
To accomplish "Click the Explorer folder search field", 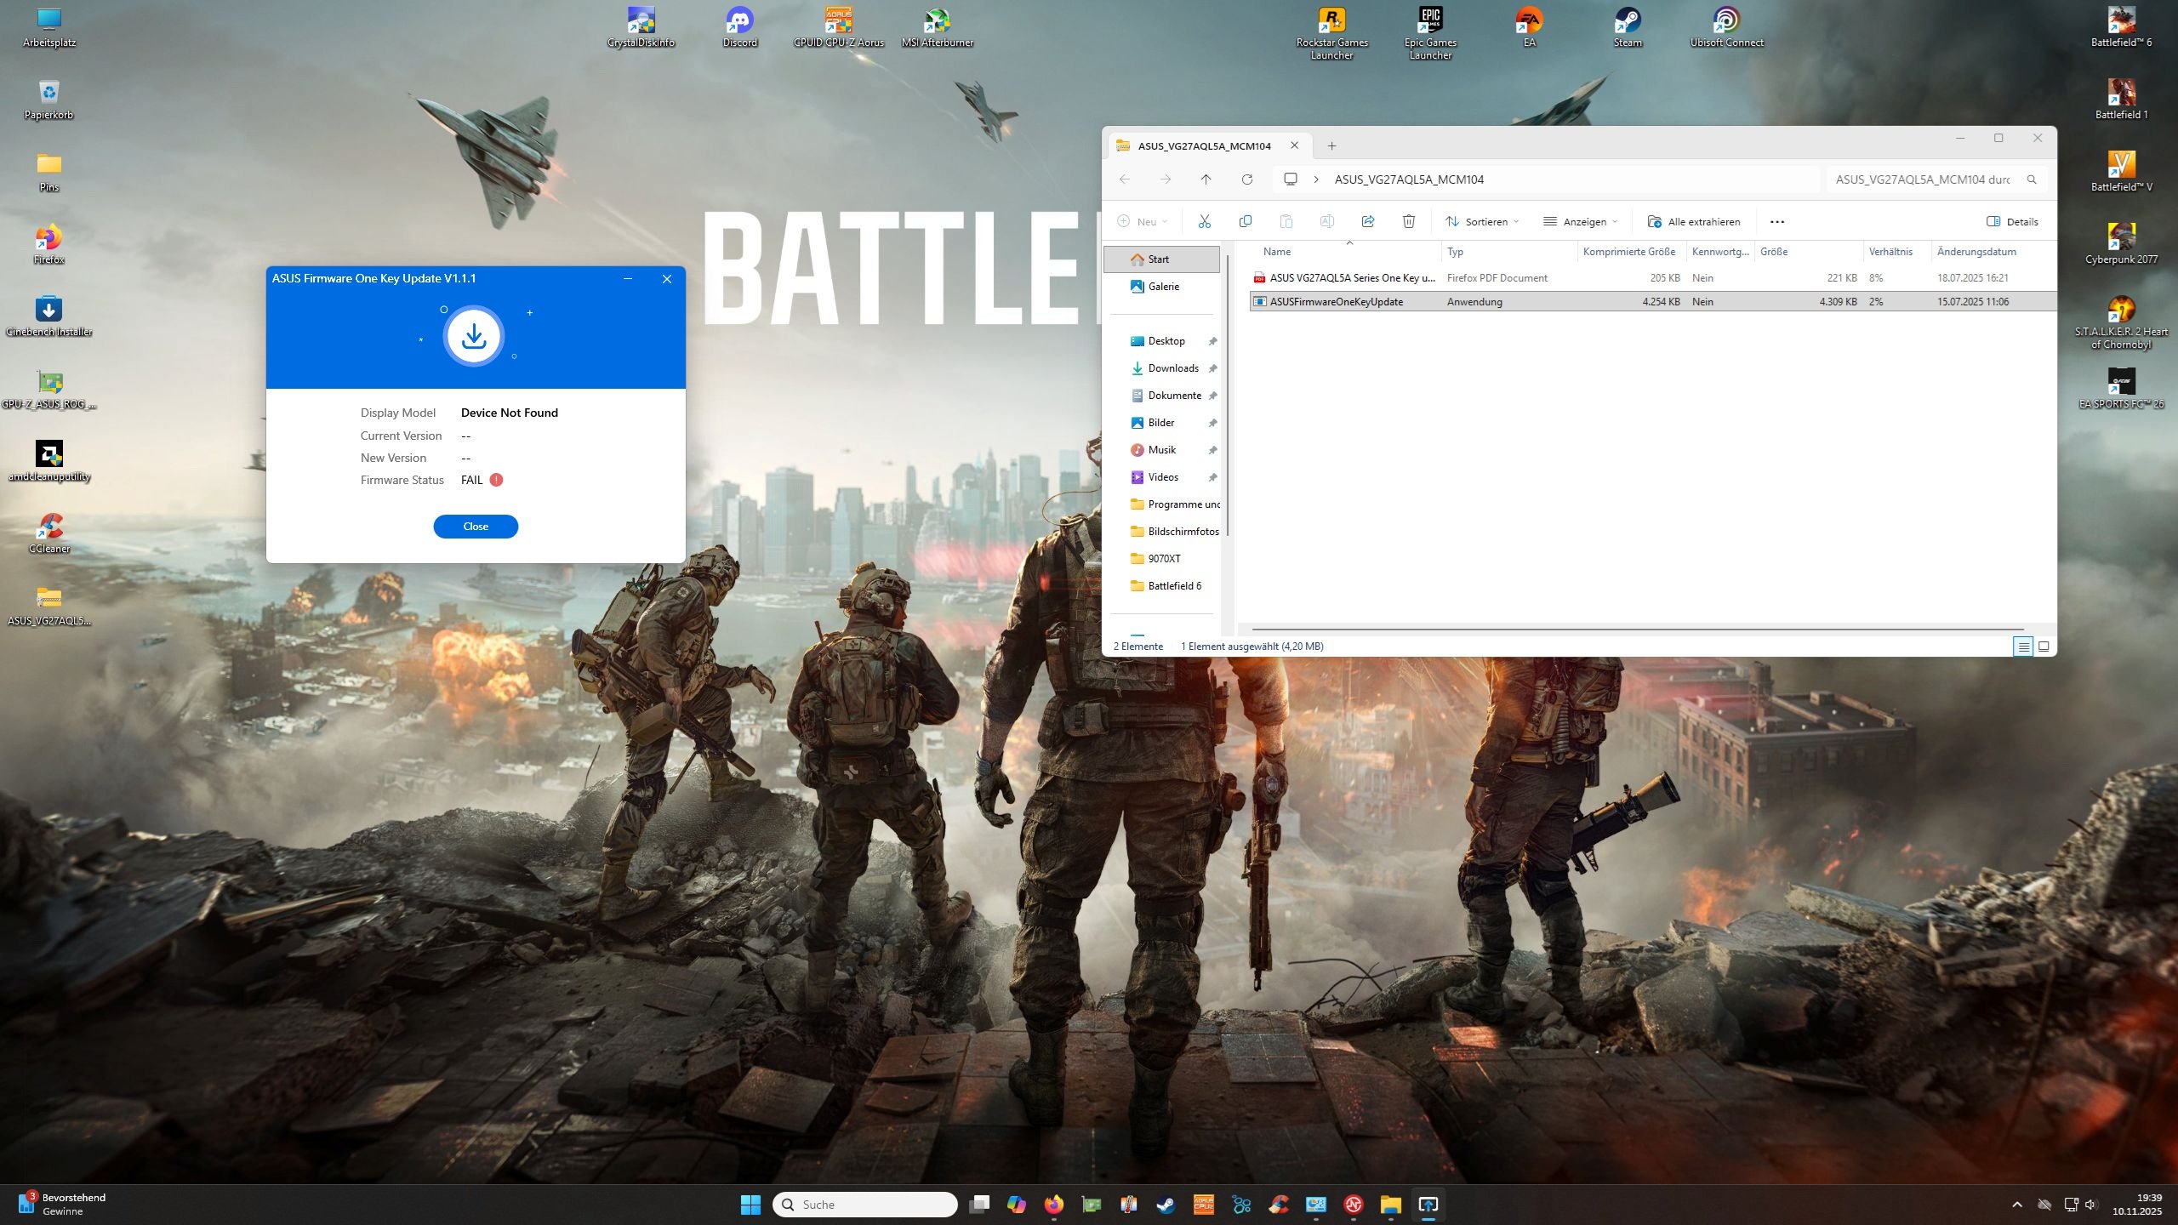I will (x=1924, y=179).
